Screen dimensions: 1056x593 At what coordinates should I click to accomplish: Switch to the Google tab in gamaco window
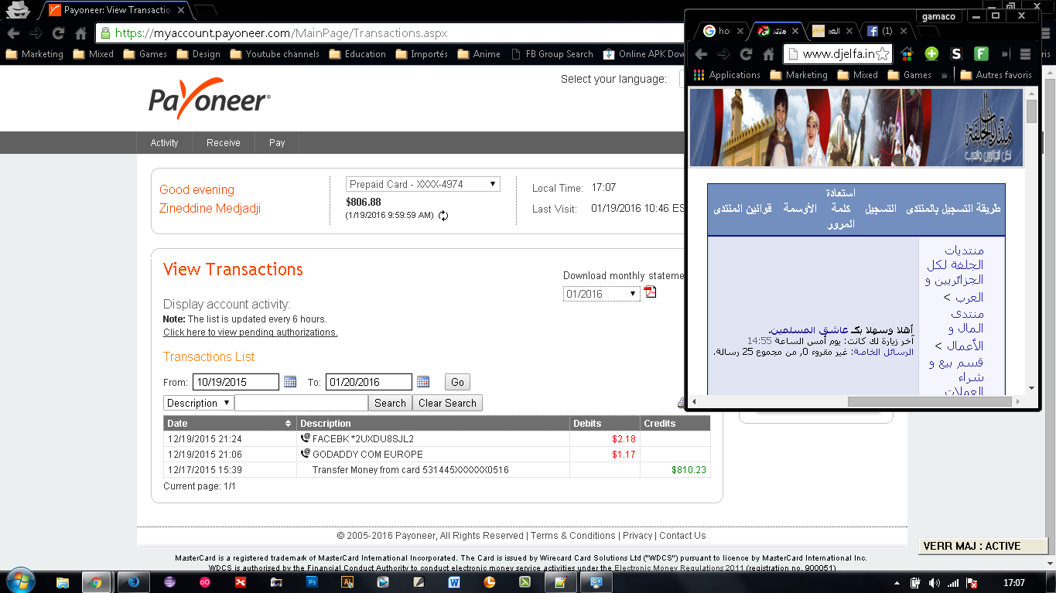[x=719, y=31]
